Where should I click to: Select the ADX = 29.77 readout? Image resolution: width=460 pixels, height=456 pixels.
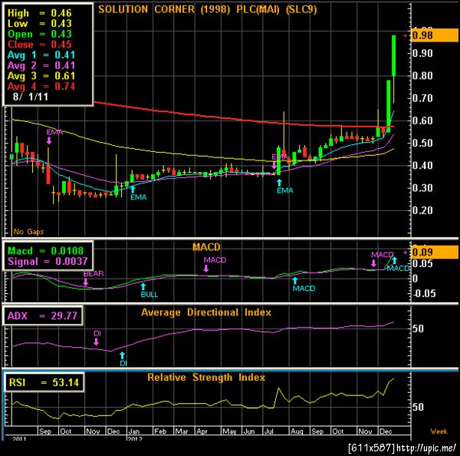(x=42, y=316)
